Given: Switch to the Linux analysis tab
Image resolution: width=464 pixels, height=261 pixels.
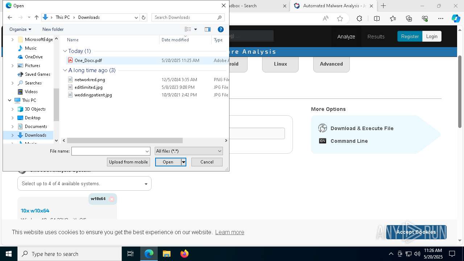Looking at the screenshot, I should [x=280, y=64].
